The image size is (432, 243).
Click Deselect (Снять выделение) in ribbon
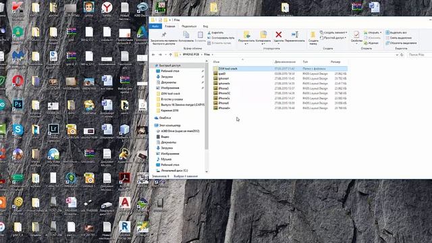[x=398, y=38]
